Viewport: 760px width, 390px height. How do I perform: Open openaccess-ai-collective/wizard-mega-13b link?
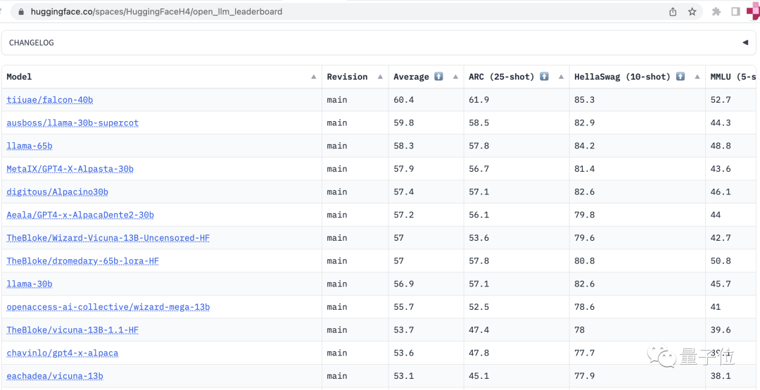click(108, 307)
